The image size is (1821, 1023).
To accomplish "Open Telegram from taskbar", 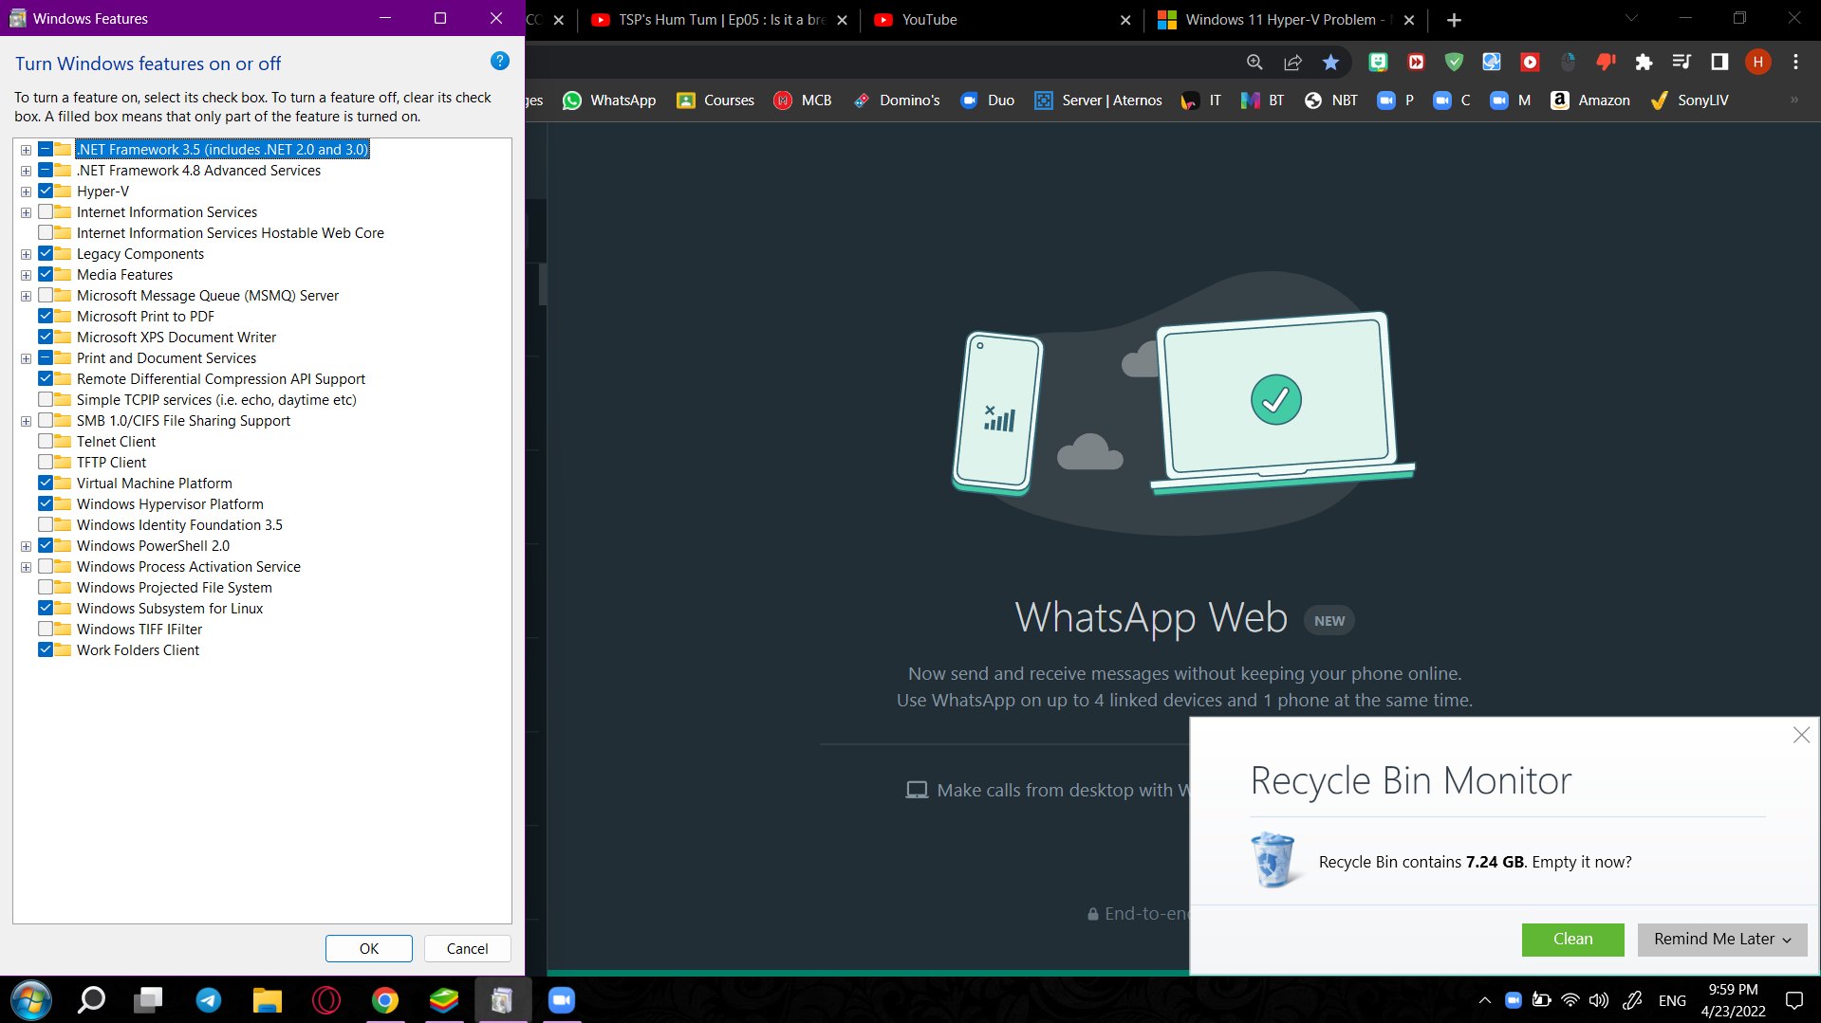I will (x=209, y=1000).
